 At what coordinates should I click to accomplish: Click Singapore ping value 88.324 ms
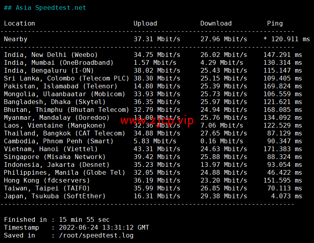(285, 157)
